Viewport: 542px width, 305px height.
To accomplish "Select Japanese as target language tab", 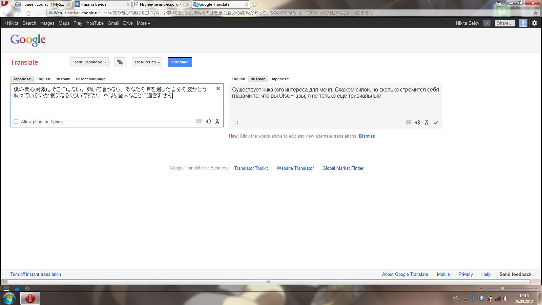I will [280, 79].
